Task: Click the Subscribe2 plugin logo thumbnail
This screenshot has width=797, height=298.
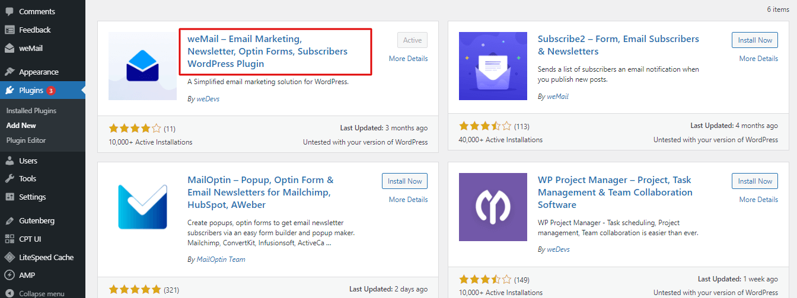Action: 493,66
